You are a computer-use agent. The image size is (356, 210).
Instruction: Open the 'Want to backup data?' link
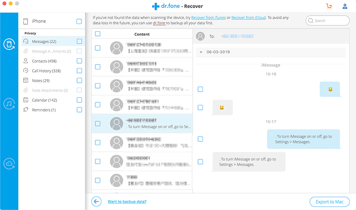click(x=127, y=202)
